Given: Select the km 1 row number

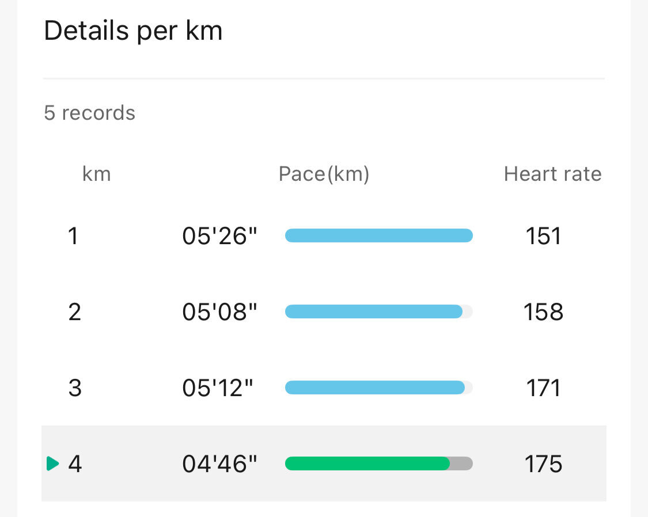Looking at the screenshot, I should (73, 236).
